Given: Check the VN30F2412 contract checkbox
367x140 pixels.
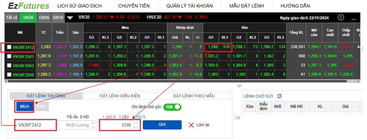Looking at the screenshot, I should pyautogui.click(x=9, y=47).
